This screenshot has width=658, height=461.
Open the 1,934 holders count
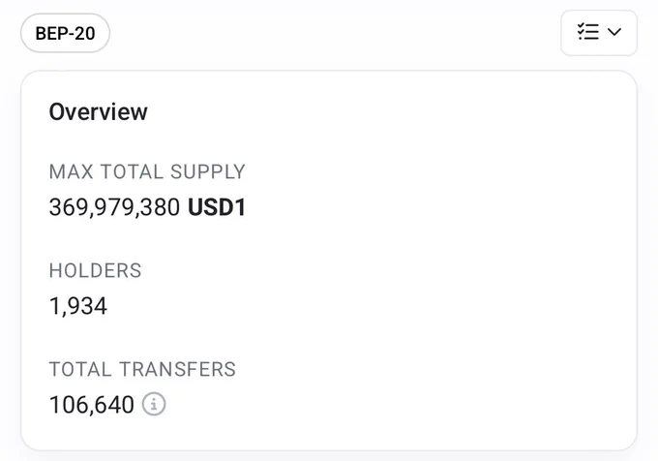tap(78, 306)
